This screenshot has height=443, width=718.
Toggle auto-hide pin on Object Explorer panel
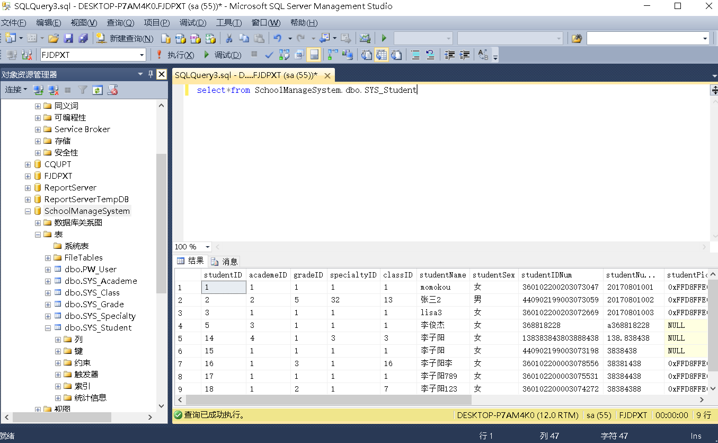tap(150, 74)
